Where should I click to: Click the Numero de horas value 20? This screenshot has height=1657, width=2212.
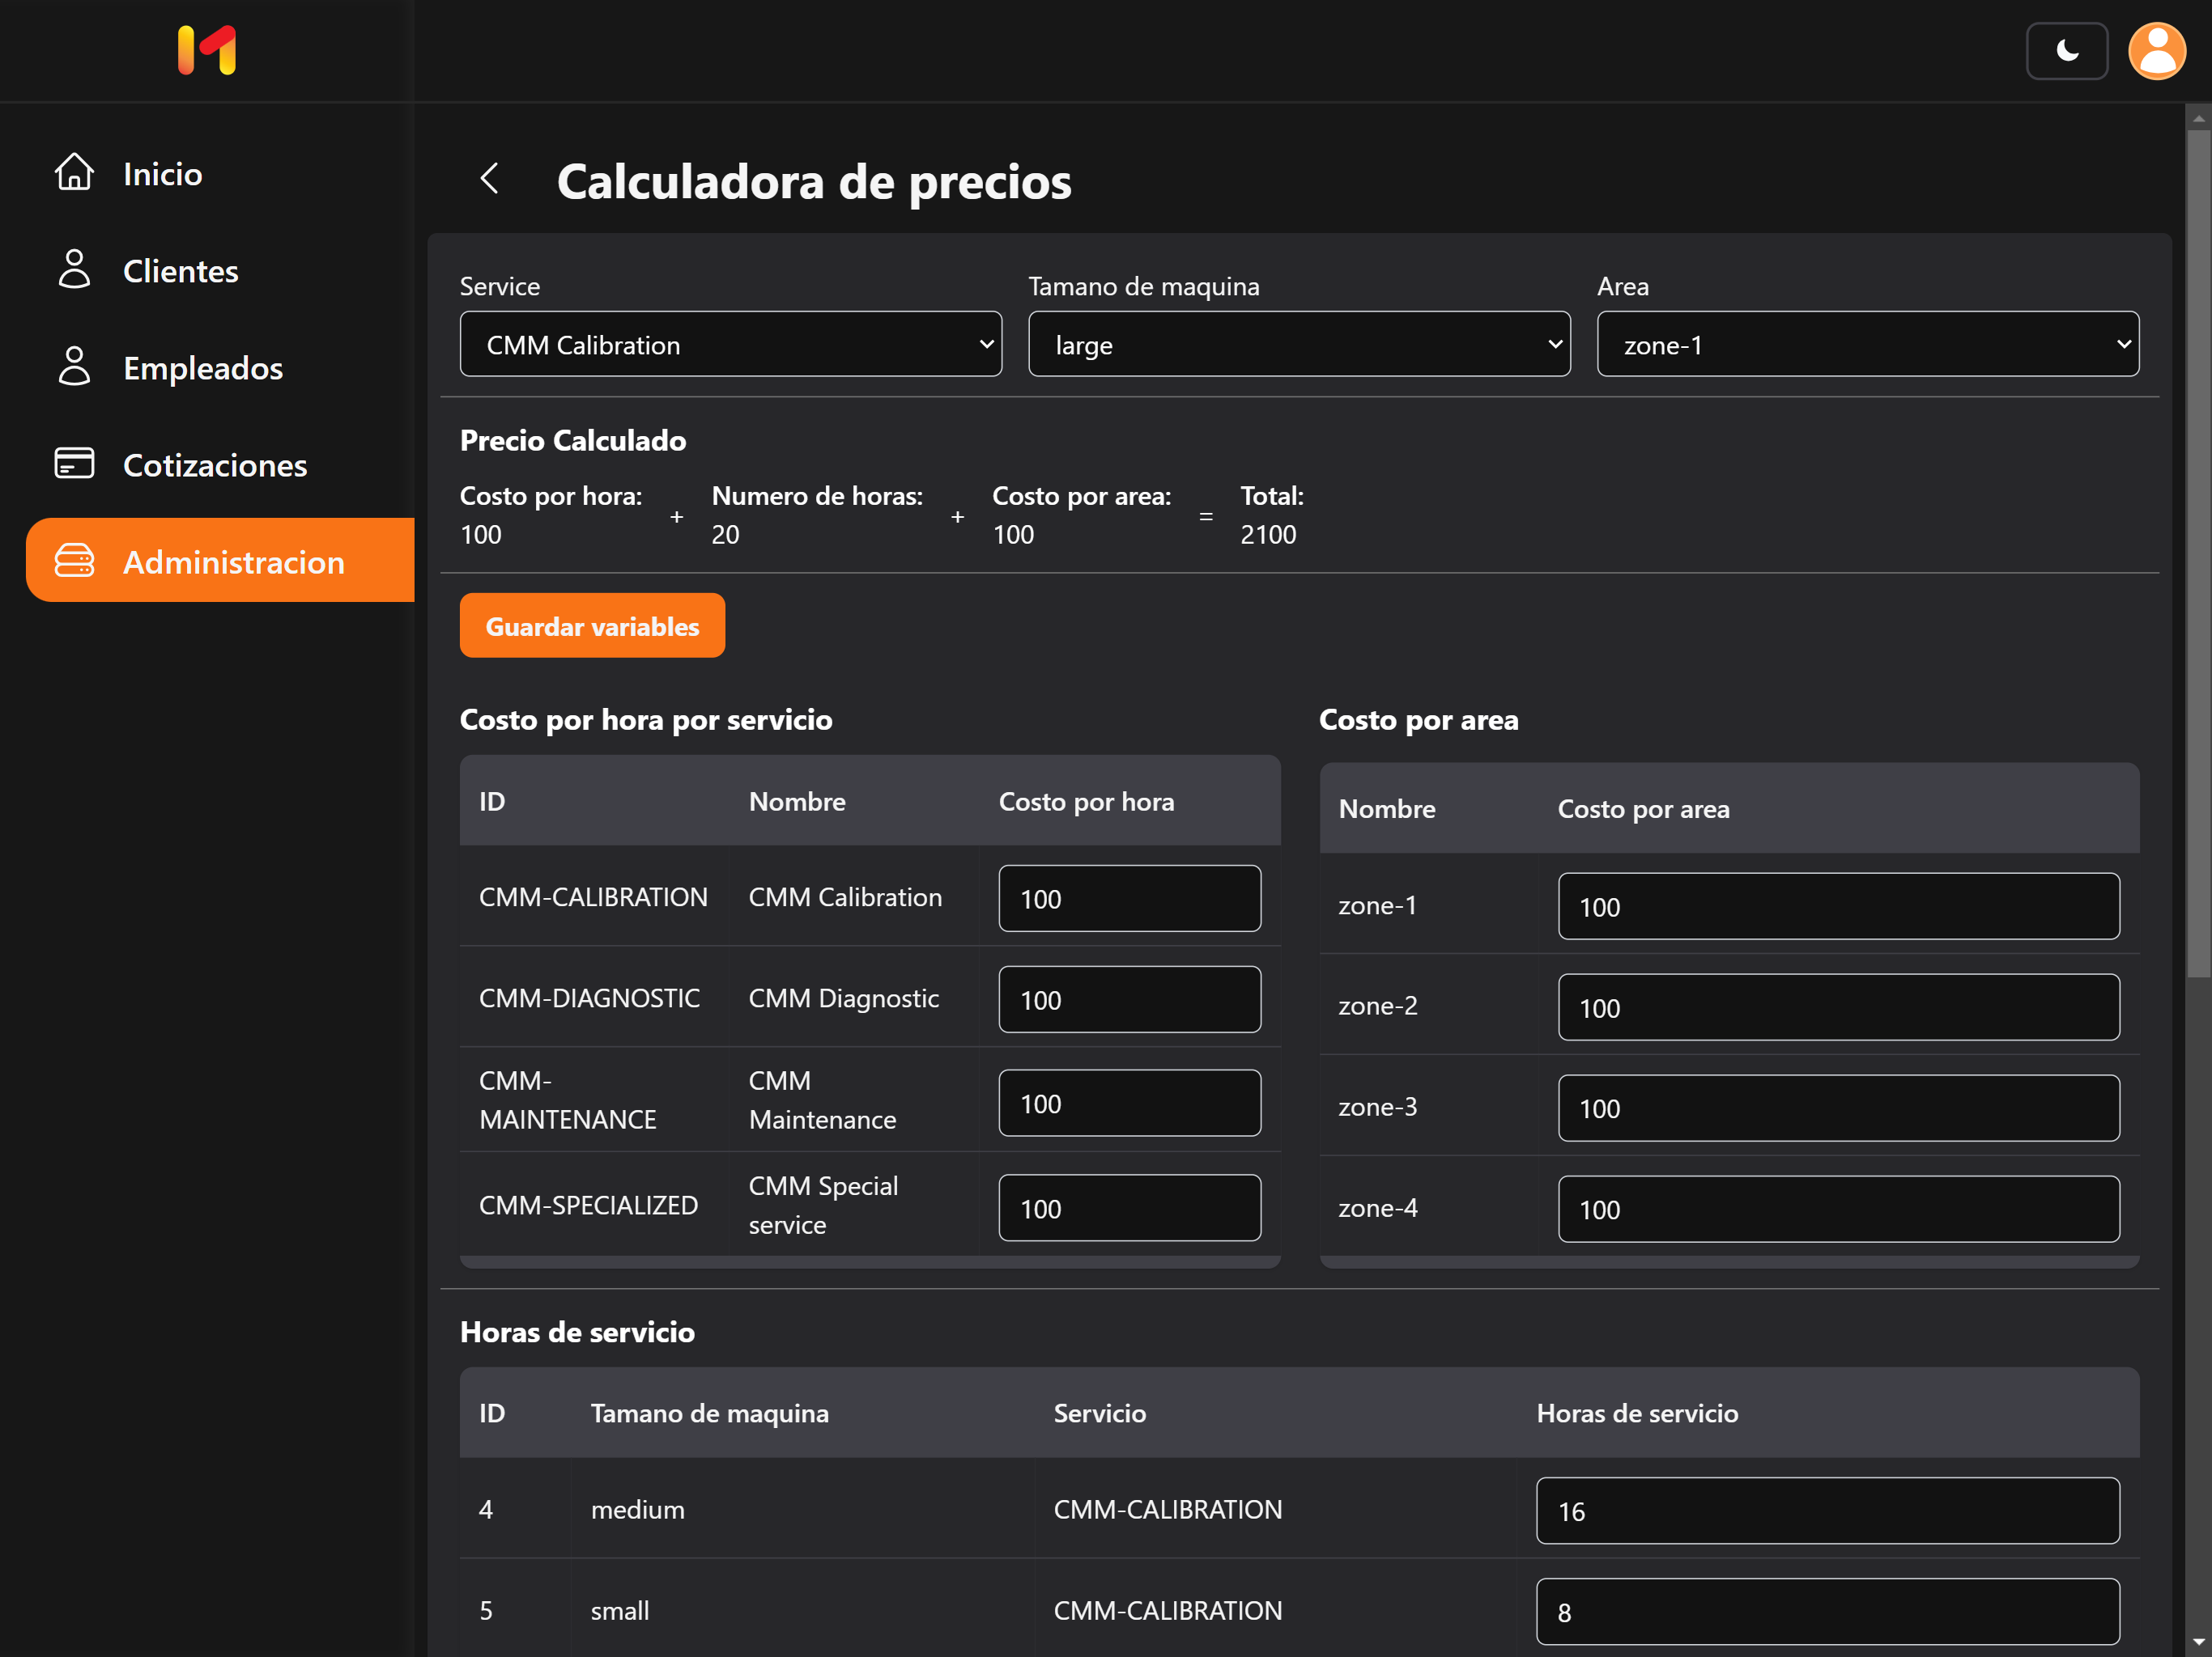[x=725, y=535]
